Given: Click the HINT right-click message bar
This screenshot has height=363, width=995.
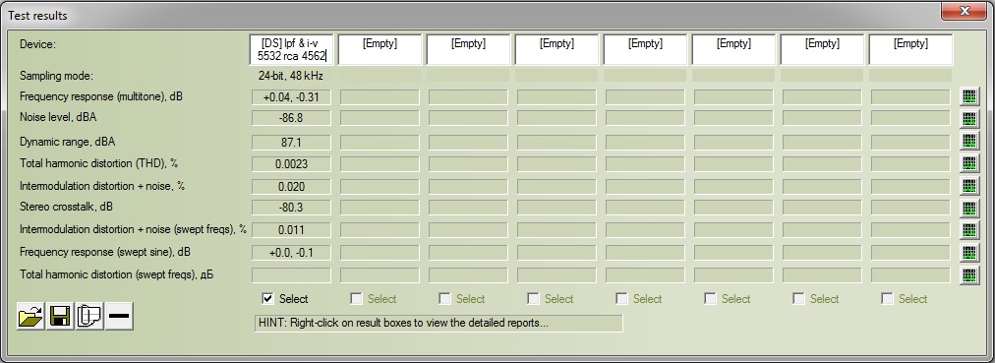Looking at the screenshot, I should click(x=438, y=323).
